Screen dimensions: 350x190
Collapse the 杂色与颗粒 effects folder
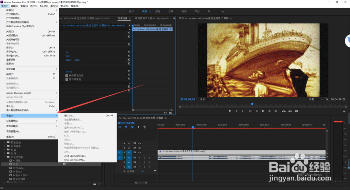coord(5,157)
